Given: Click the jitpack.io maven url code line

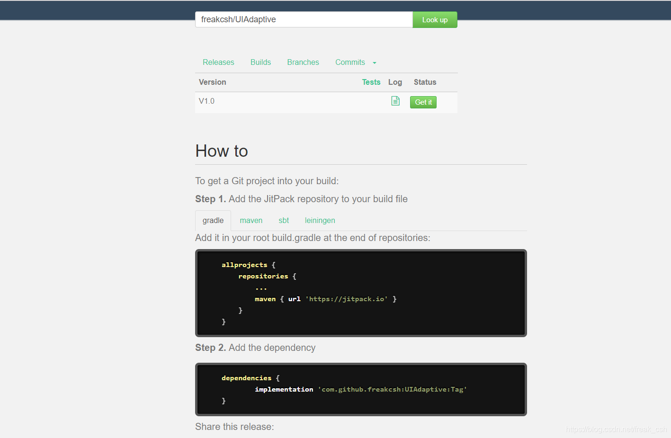Looking at the screenshot, I should 326,299.
